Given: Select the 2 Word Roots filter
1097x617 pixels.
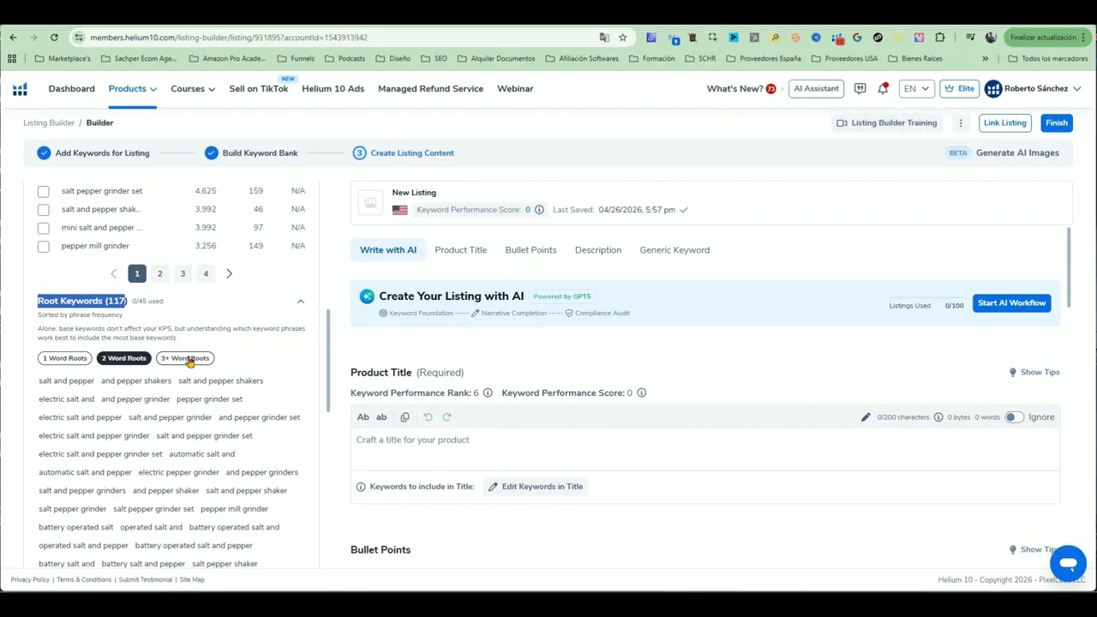Looking at the screenshot, I should (124, 358).
